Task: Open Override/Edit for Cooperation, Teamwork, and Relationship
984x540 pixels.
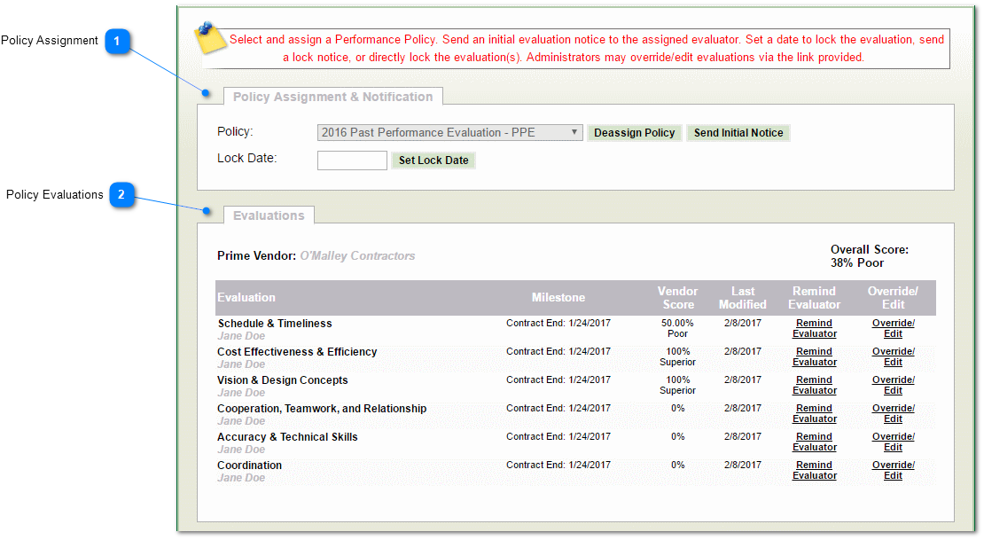Action: point(893,414)
